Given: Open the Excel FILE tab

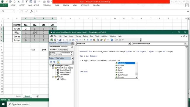Looking at the screenshot, I should [x=4, y=5].
